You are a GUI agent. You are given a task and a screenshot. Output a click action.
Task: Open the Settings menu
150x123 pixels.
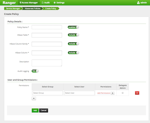coord(59,3)
